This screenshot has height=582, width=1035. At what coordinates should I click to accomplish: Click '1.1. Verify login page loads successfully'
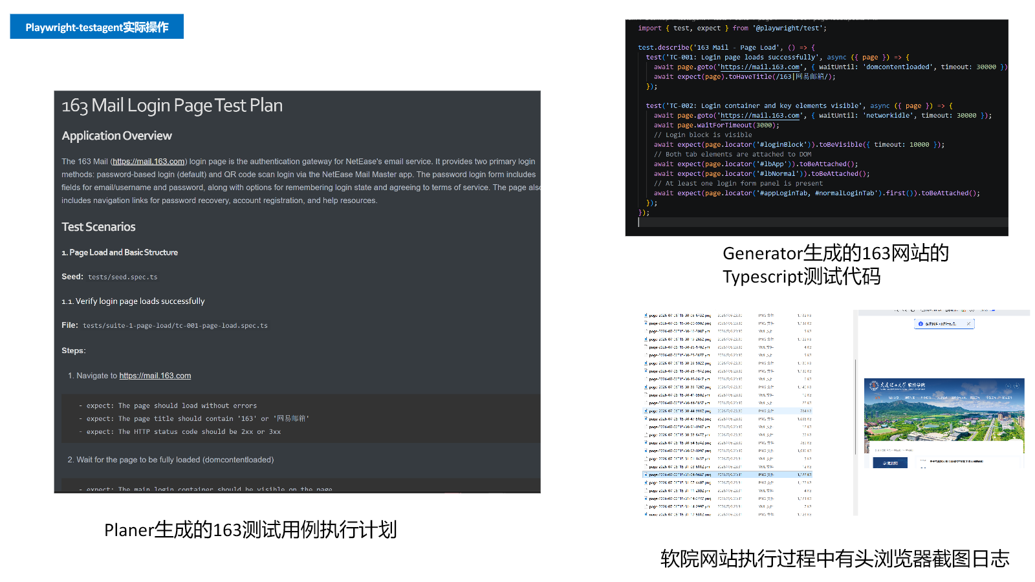point(133,301)
